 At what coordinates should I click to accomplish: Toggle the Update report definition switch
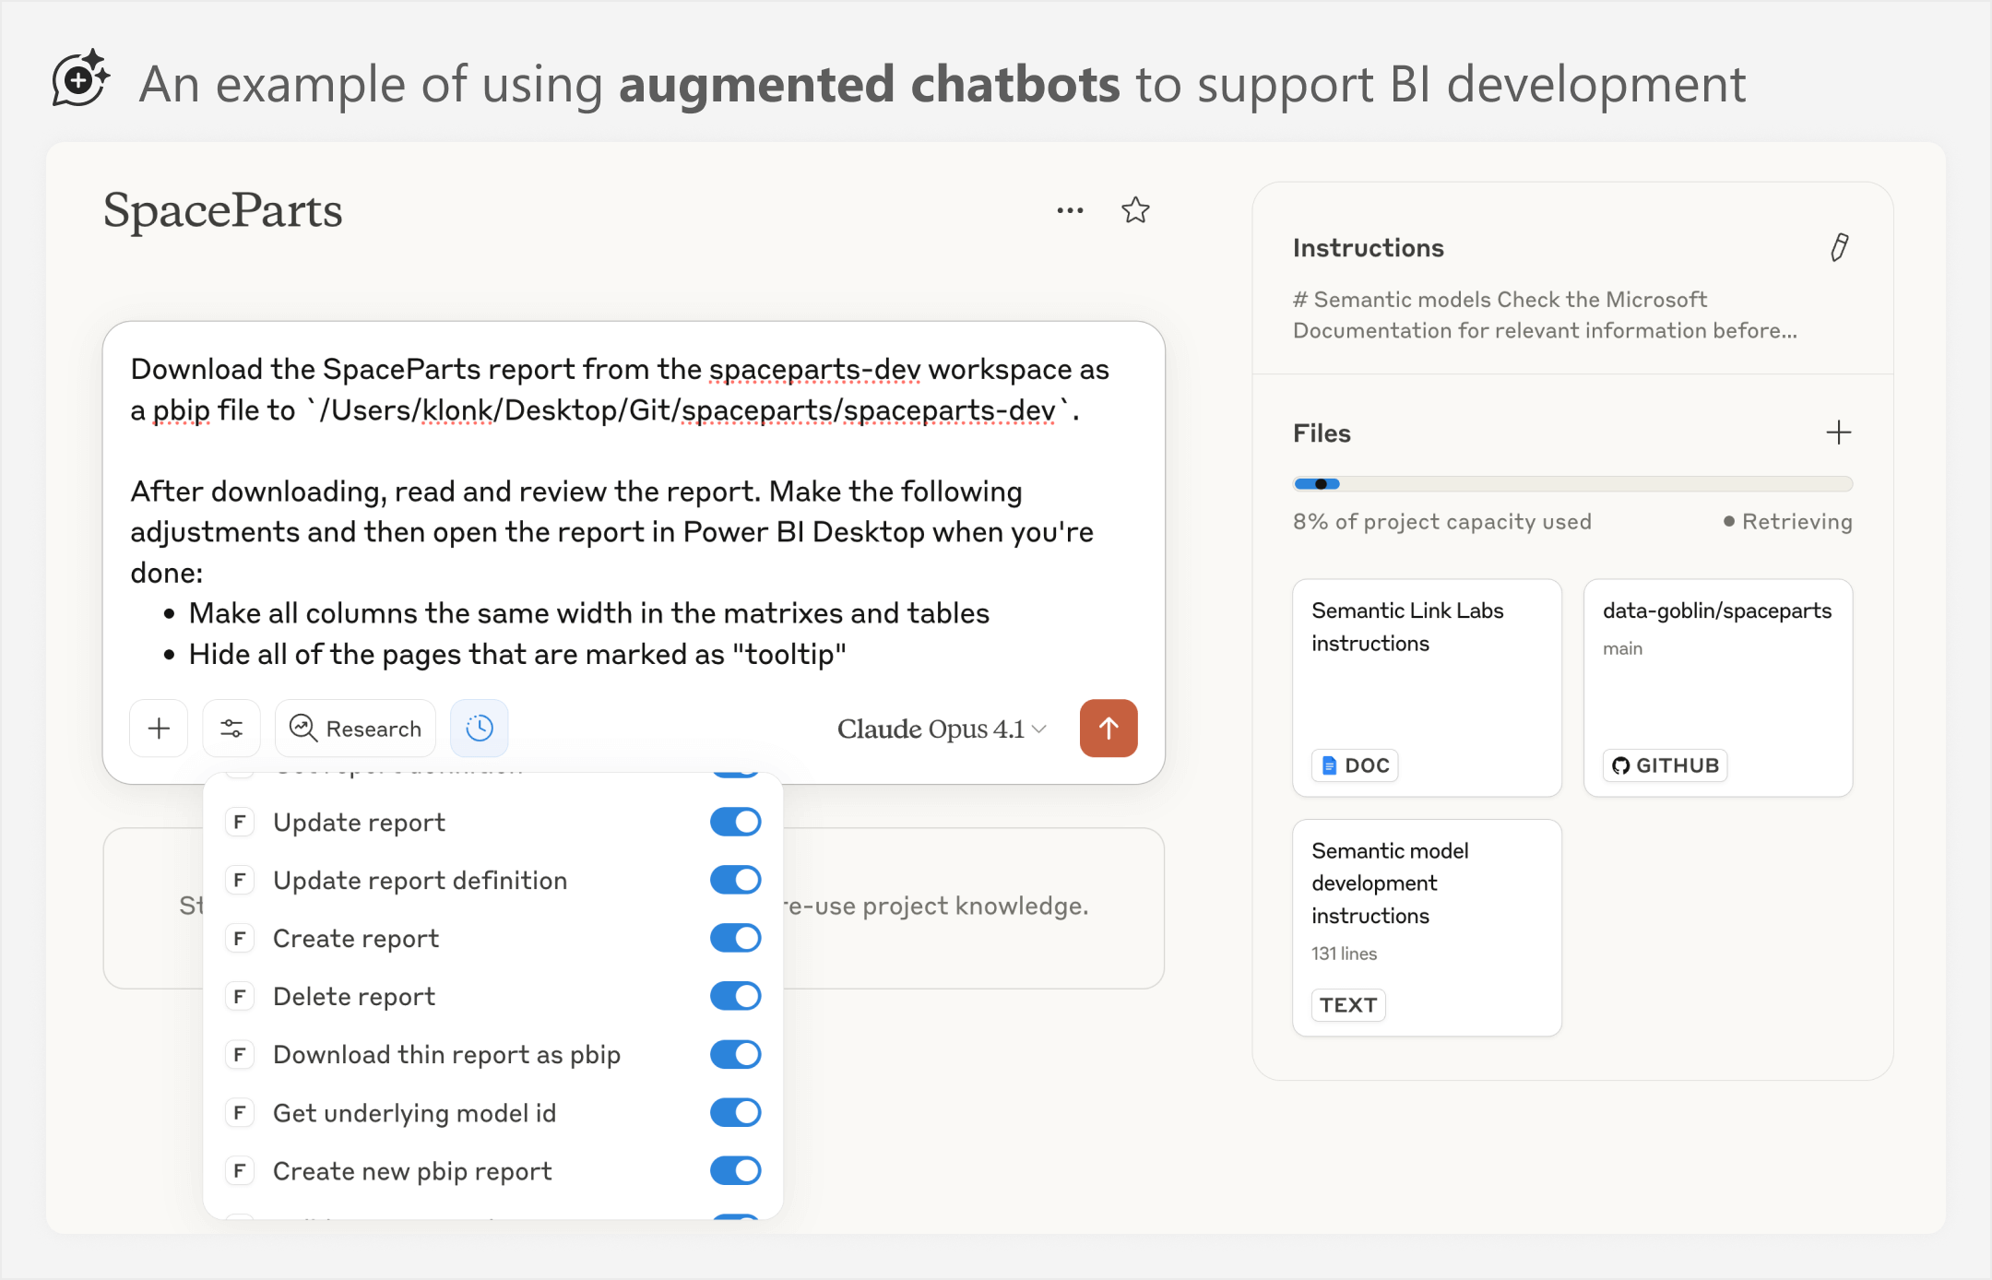click(x=735, y=880)
